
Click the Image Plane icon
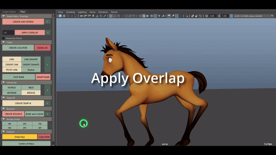pyautogui.click(x=97, y=16)
